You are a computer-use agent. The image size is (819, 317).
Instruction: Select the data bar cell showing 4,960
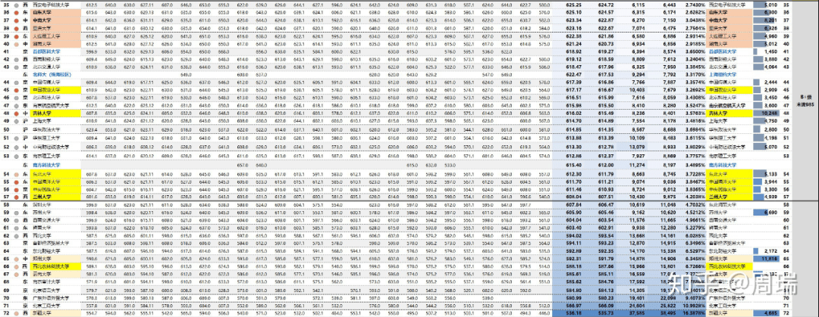pyautogui.click(x=767, y=36)
